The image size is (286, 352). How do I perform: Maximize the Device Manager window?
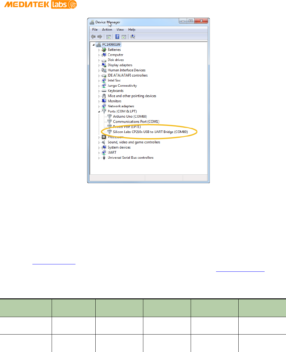click(x=191, y=21)
